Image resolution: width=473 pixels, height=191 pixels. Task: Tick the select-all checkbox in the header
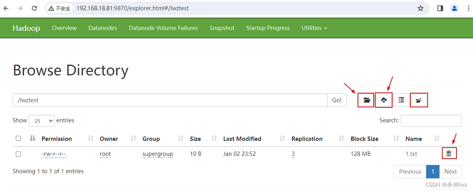coord(18,139)
